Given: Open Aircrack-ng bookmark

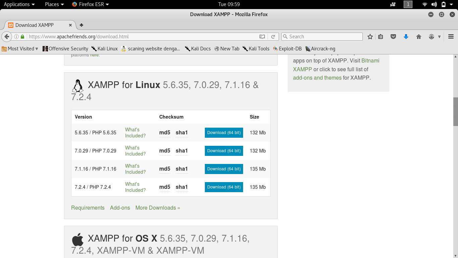Looking at the screenshot, I should (320, 49).
